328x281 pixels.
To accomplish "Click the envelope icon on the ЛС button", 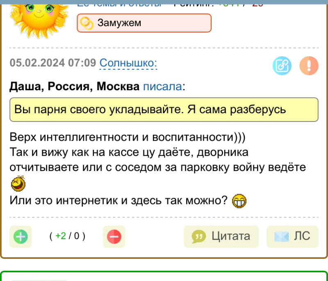I will pyautogui.click(x=281, y=237).
